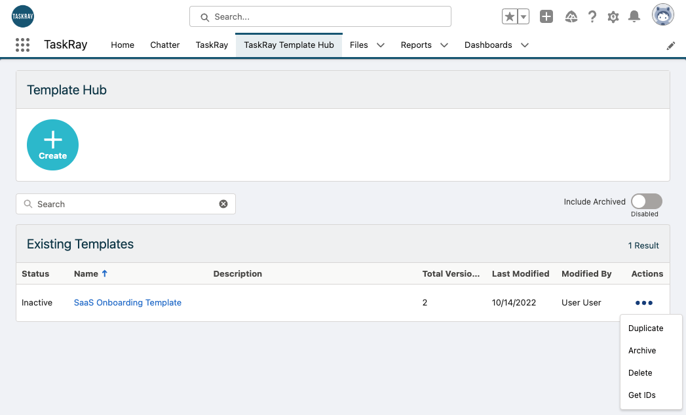The height and width of the screenshot is (415, 686).
Task: Sort by the Name column header
Action: click(x=86, y=273)
